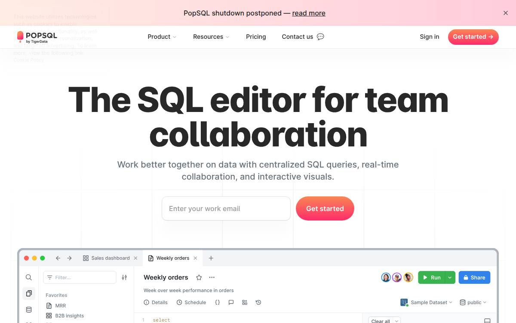Screen dimensions: 516x323
Task: Click the Favorites section heading
Action: pyautogui.click(x=56, y=295)
